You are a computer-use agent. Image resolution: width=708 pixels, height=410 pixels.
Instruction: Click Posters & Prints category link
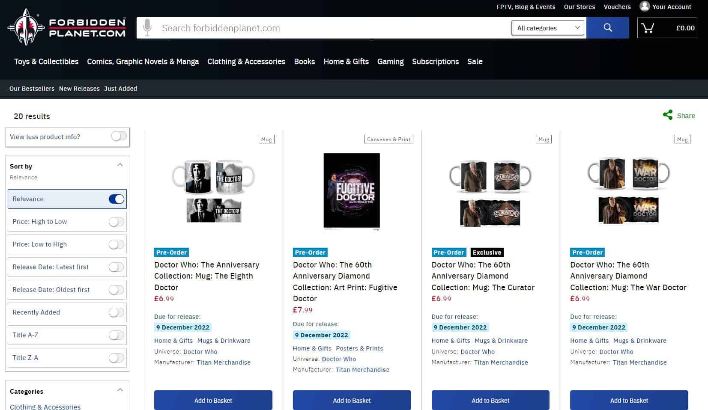pyautogui.click(x=359, y=348)
